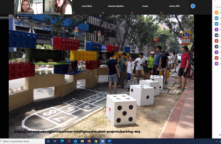Switch to PowerPoint on the taskbar
The width and height of the screenshot is (221, 144).
coord(89,141)
